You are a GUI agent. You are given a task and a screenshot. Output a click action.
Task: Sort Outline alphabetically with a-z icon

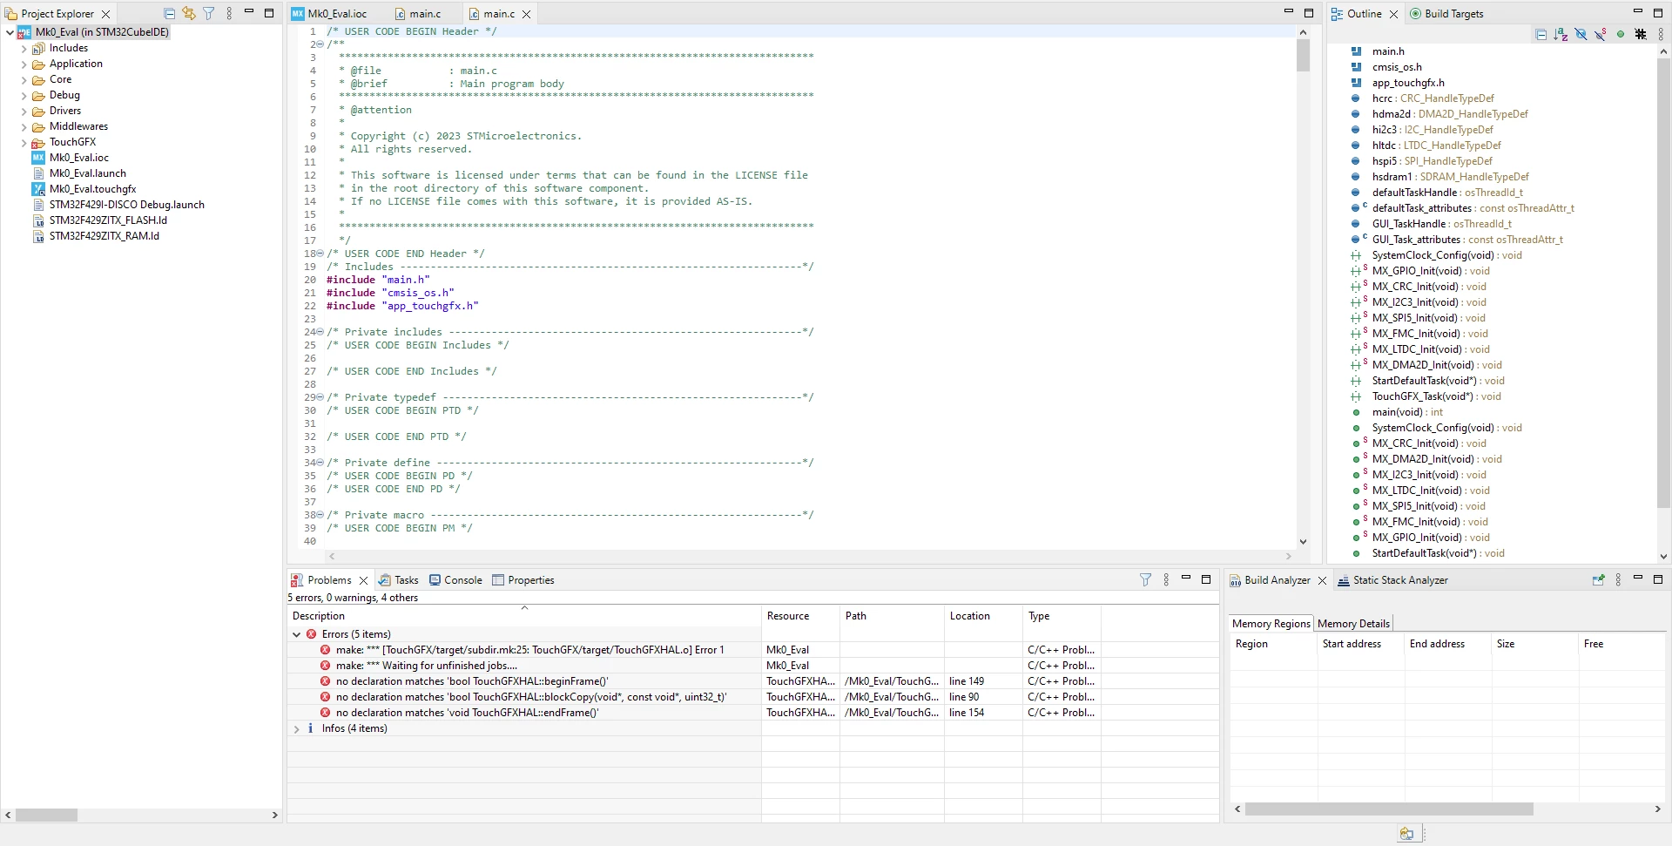pos(1561,34)
